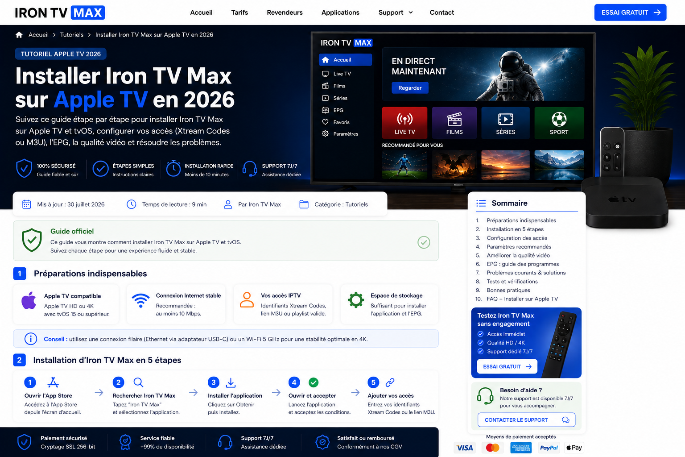Viewport: 685px width, 457px height.
Task: Click the category folder icon
Action: click(x=304, y=204)
